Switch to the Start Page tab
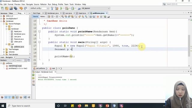This screenshot has width=192, height=108. tap(37, 13)
